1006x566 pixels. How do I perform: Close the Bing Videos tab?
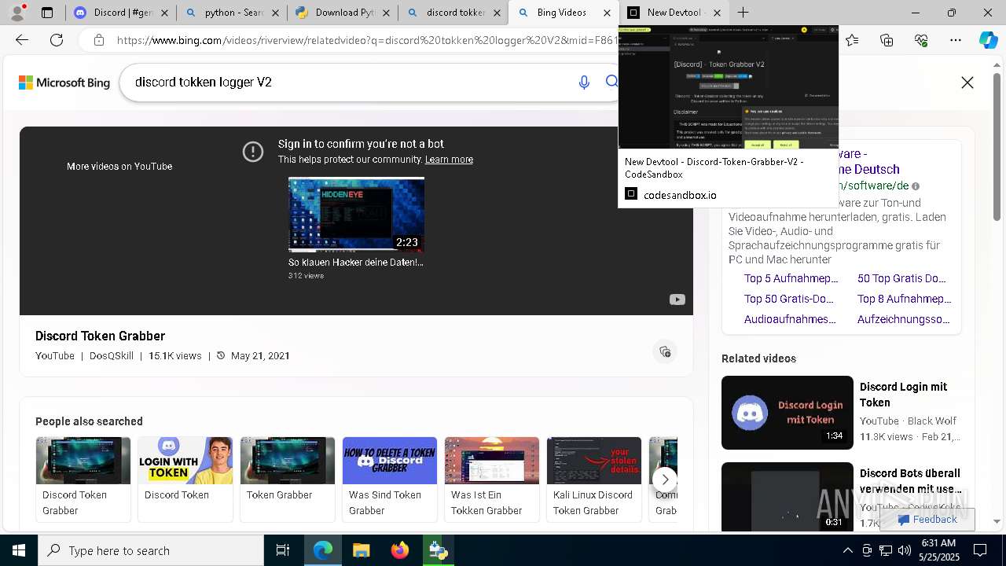tap(607, 13)
